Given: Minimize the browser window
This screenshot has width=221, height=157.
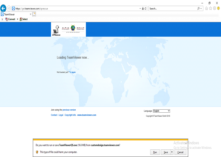Looking at the screenshot, I should click(x=202, y=3).
